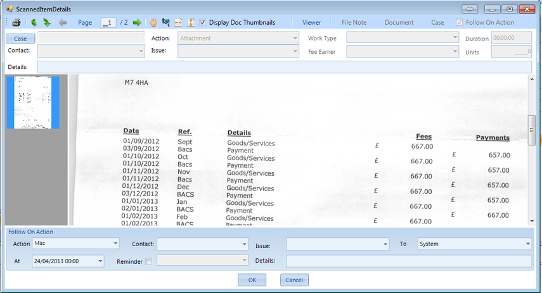Click the 'Details' column header in the document
Image resolution: width=542 pixels, height=293 pixels.
tap(239, 133)
